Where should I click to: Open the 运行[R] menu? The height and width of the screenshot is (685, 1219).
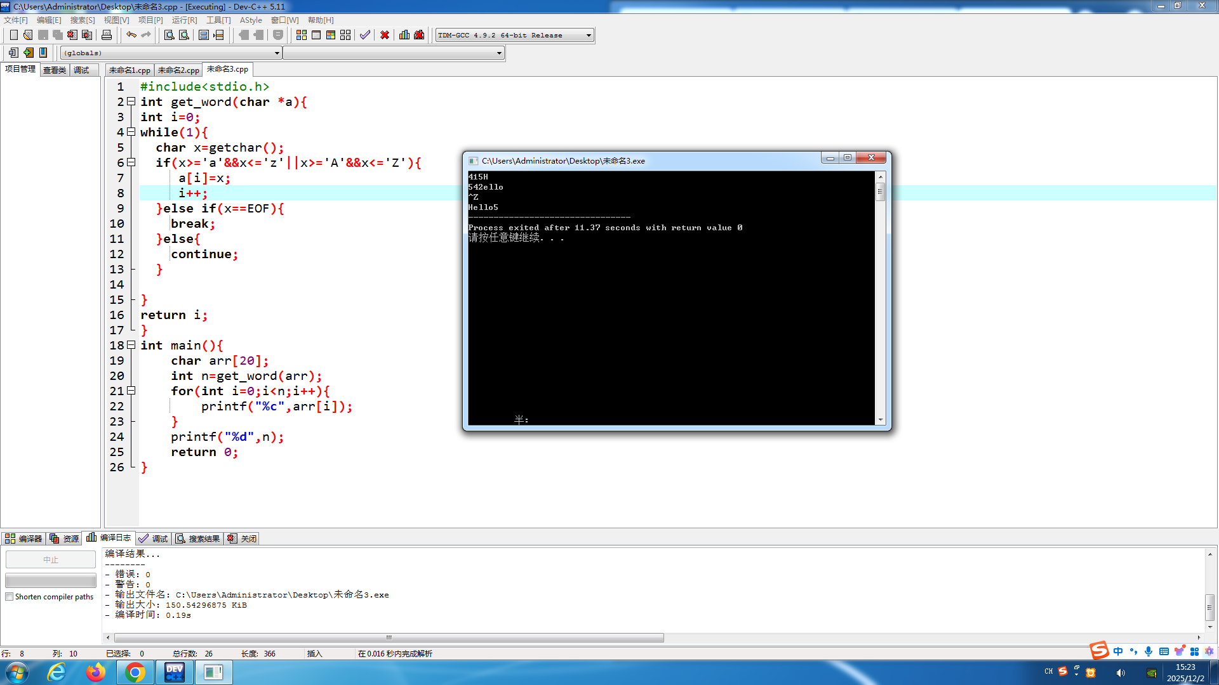(x=184, y=20)
